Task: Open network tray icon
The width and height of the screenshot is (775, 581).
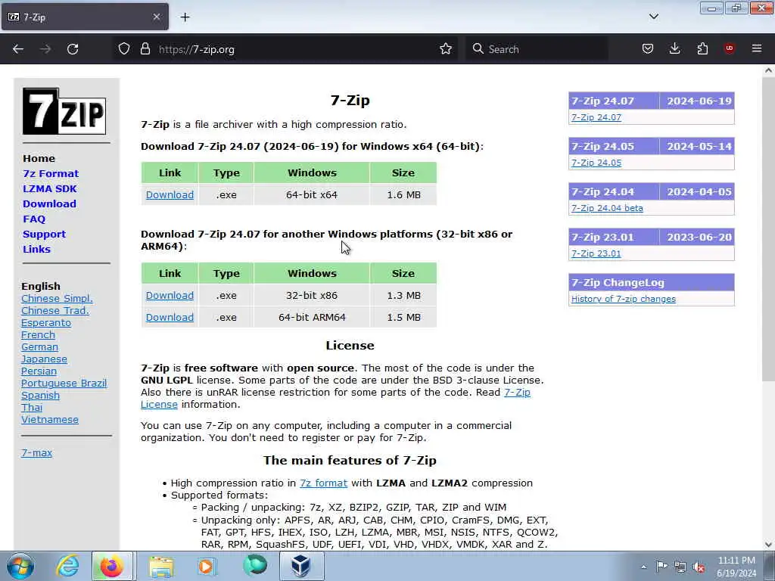Action: (x=680, y=567)
